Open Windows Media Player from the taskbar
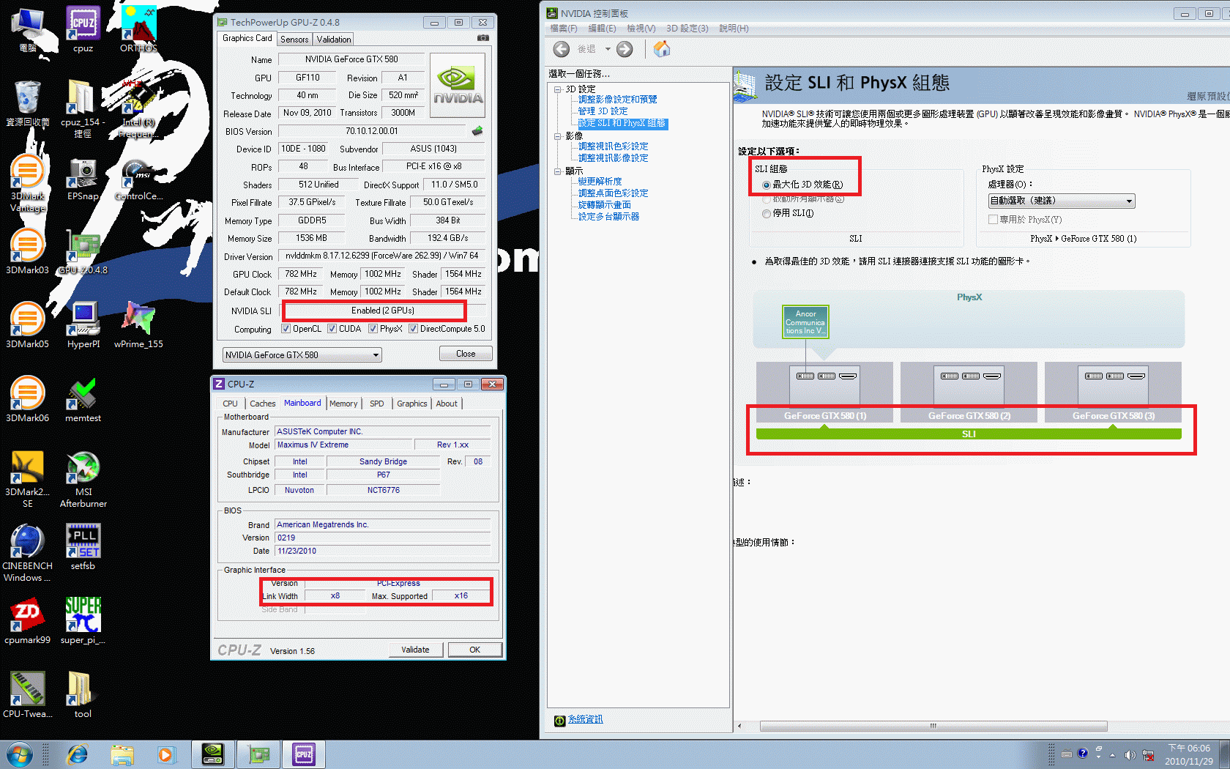Image resolution: width=1230 pixels, height=769 pixels. tap(166, 754)
